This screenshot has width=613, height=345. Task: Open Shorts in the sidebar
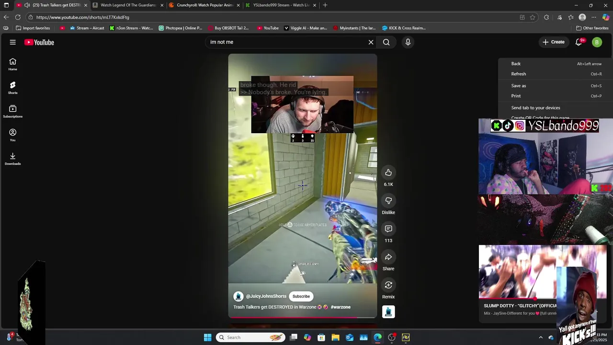point(13,88)
